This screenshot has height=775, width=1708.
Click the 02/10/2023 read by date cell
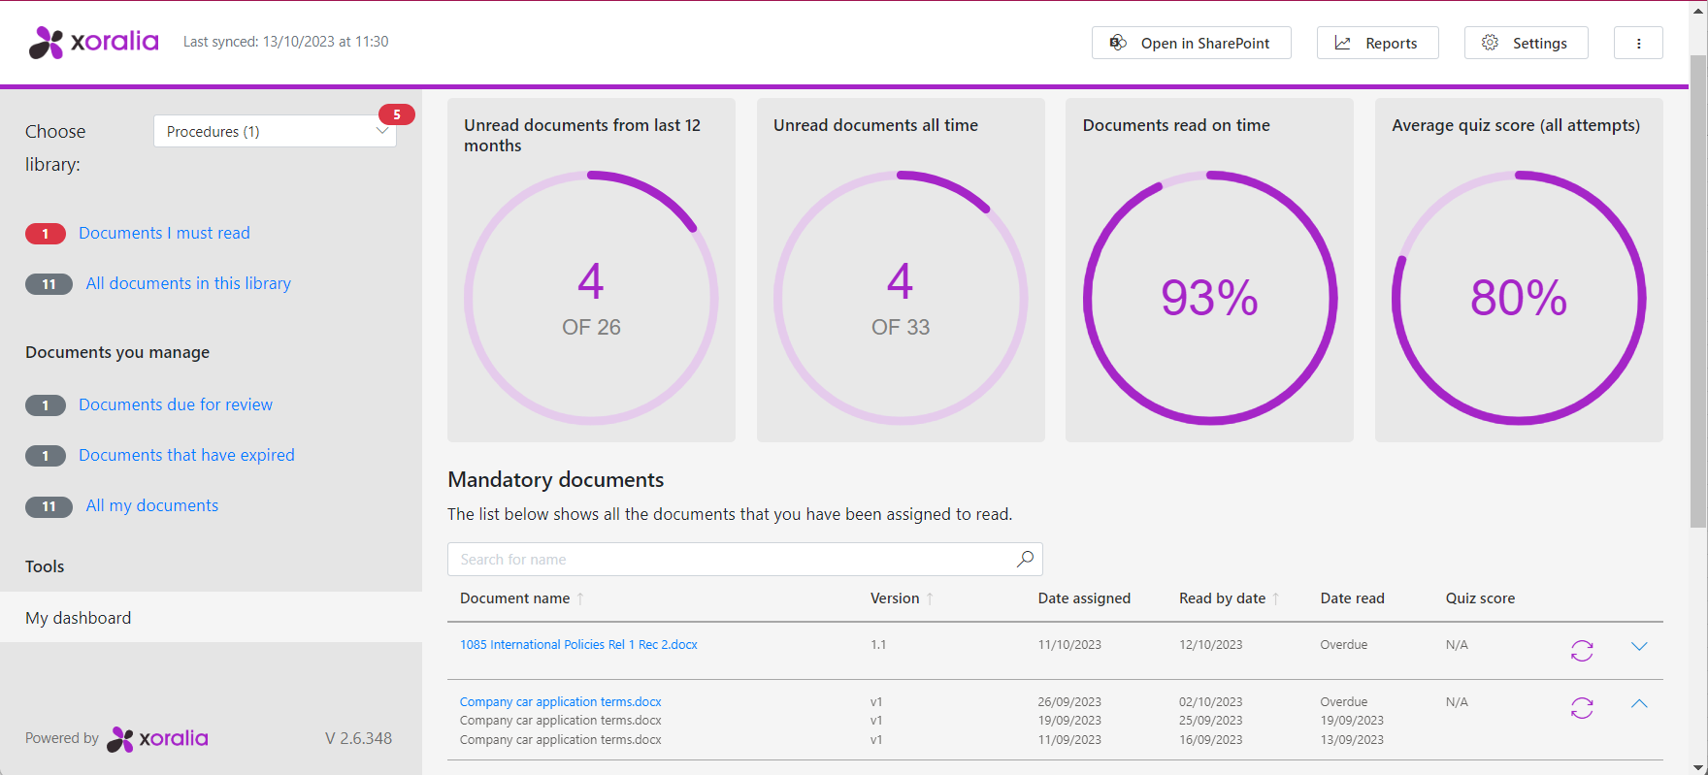(x=1210, y=701)
